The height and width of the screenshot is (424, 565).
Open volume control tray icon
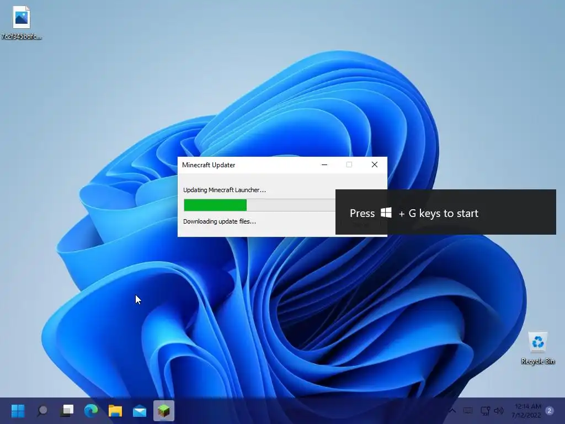499,411
